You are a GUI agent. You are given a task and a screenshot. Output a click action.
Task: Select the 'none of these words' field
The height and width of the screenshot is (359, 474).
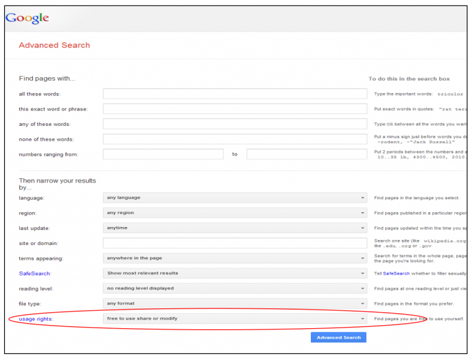[x=235, y=139]
